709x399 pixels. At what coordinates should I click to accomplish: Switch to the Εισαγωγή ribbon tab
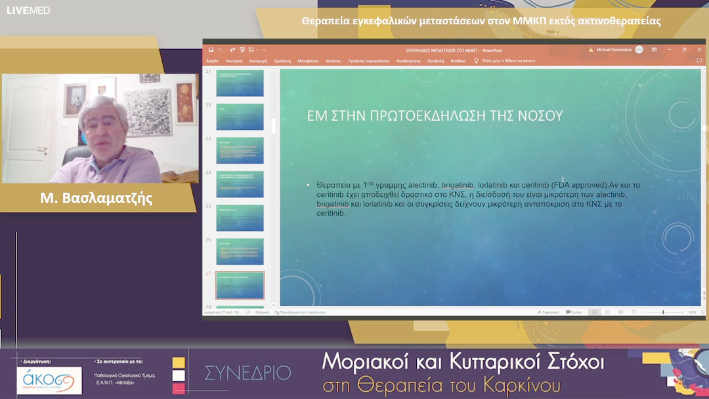coord(260,60)
